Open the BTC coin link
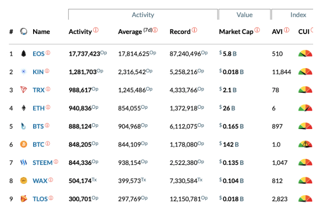The image size is (315, 208). (38, 145)
